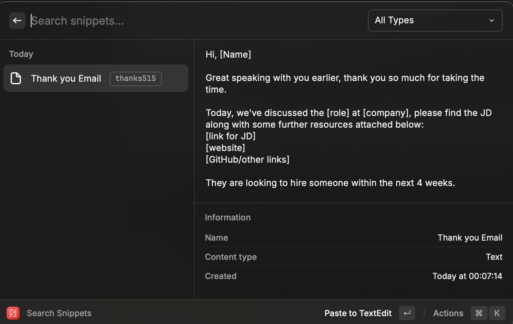Viewport: 513px width, 324px height.
Task: Click the Name value Thank you Email
Action: (x=470, y=238)
